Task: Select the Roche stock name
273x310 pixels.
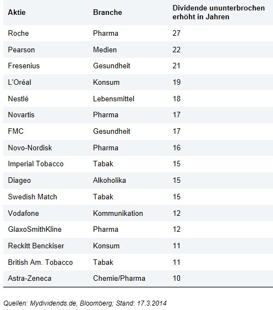Action: pos(18,33)
